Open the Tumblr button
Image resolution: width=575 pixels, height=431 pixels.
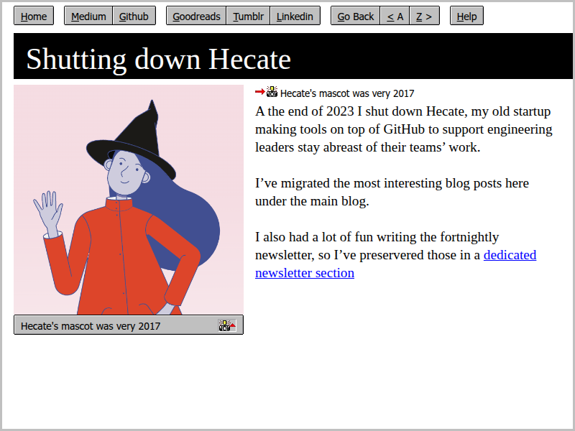coord(248,16)
